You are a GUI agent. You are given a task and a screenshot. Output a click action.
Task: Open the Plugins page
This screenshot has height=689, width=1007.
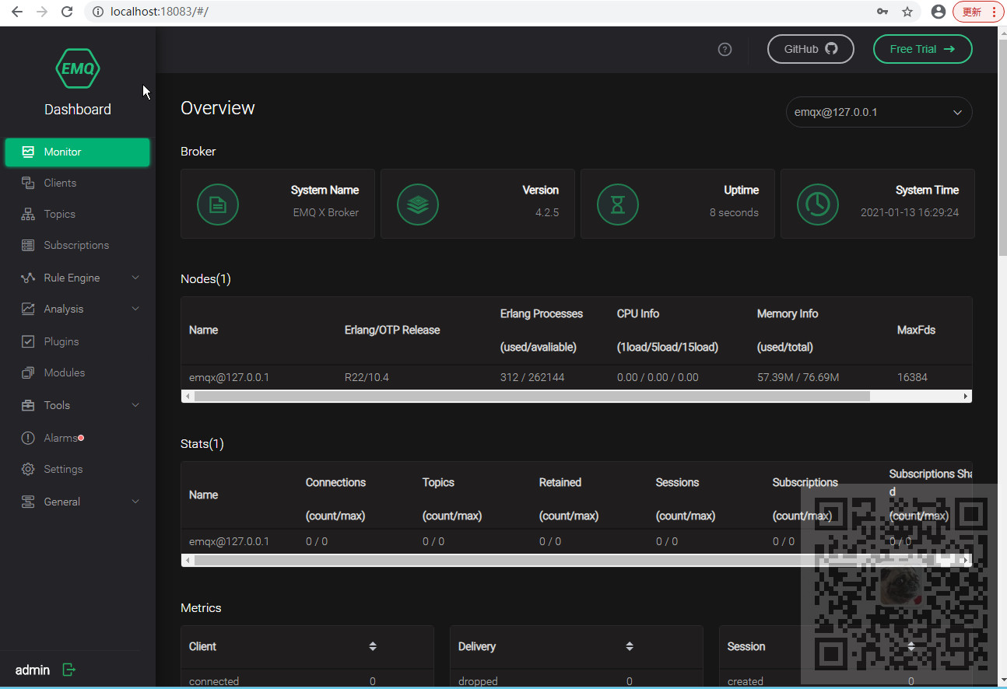(x=78, y=341)
